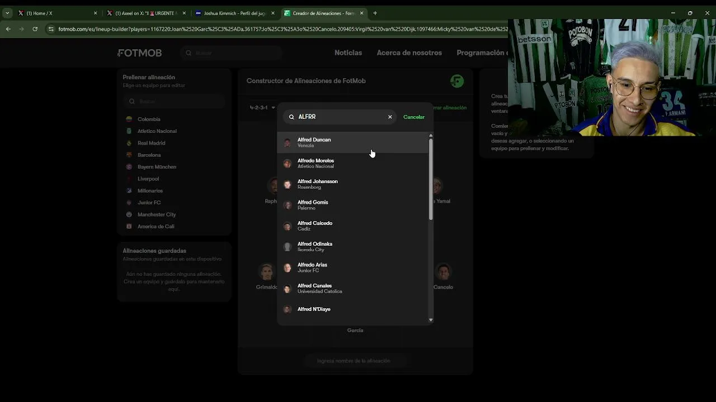Open the 4-2-3-1 formation dropdown
This screenshot has width=716, height=402.
coord(262,107)
